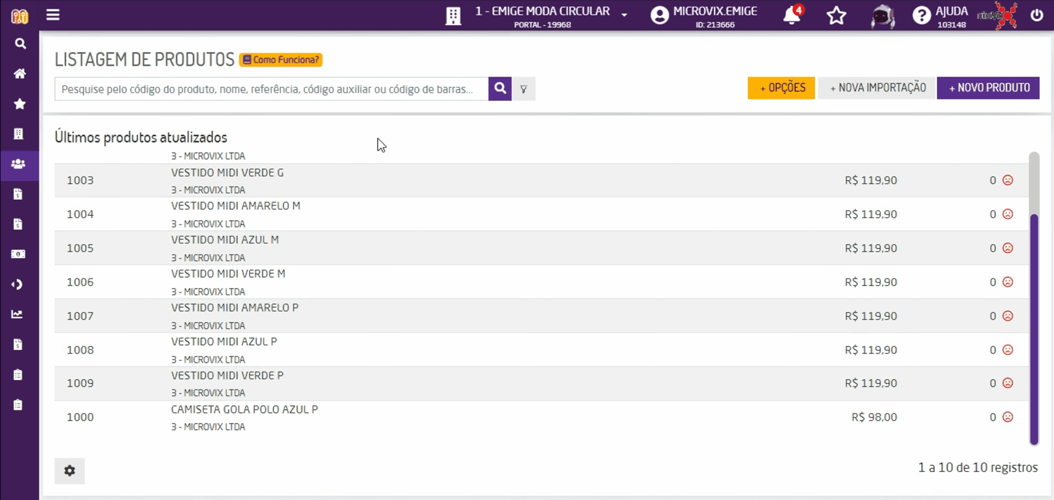This screenshot has width=1054, height=500.
Task: Open table settings gear icon
Action: tap(70, 471)
